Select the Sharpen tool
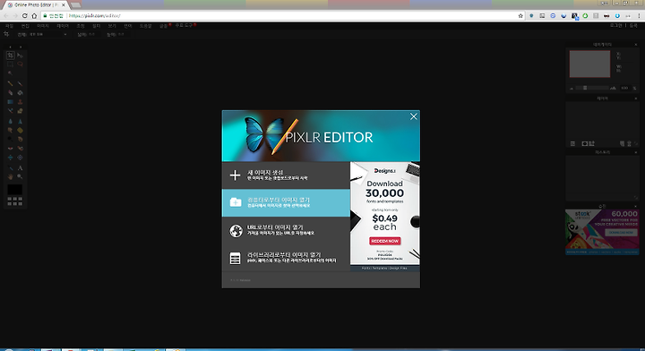Image resolution: width=645 pixels, height=351 pixels. pos(20,121)
